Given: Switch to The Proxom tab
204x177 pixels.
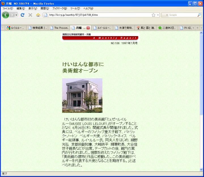Looking at the screenshot, I should tap(60, 28).
